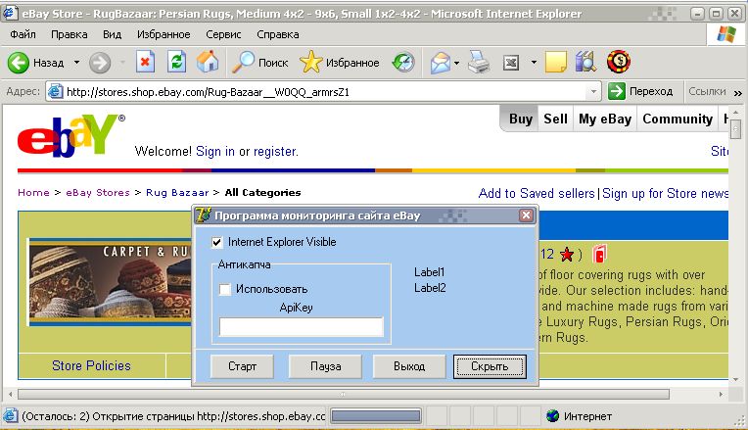Image resolution: width=748 pixels, height=430 pixels.
Task: Click the Windows flag logo
Action: pos(726,34)
